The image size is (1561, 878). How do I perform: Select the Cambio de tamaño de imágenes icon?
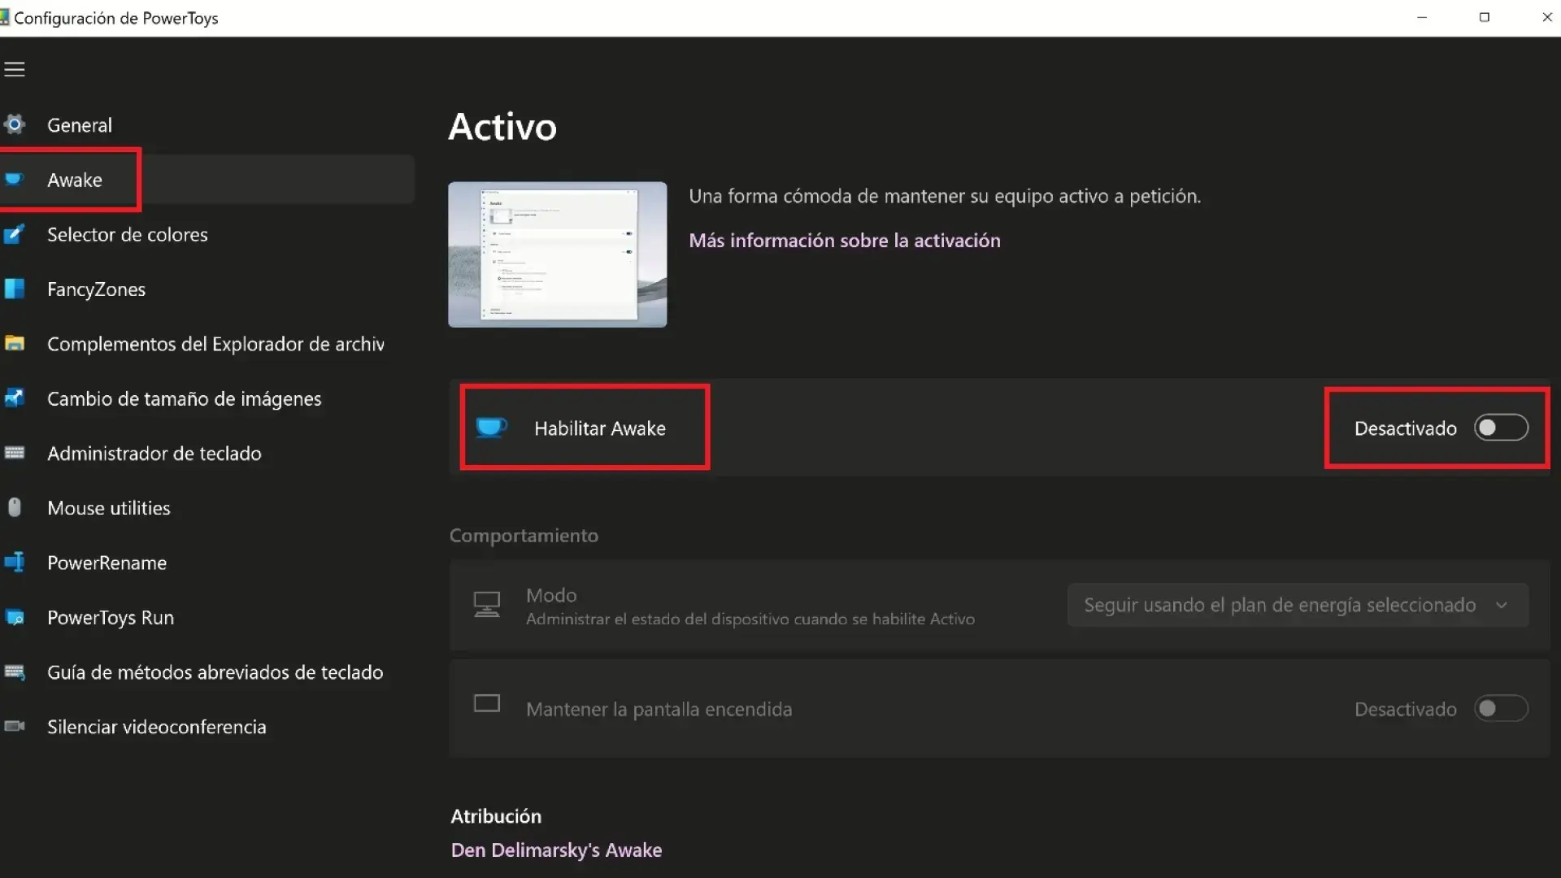(15, 398)
